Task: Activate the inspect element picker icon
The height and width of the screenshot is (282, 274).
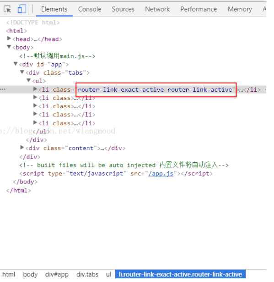Action: pos(7,9)
